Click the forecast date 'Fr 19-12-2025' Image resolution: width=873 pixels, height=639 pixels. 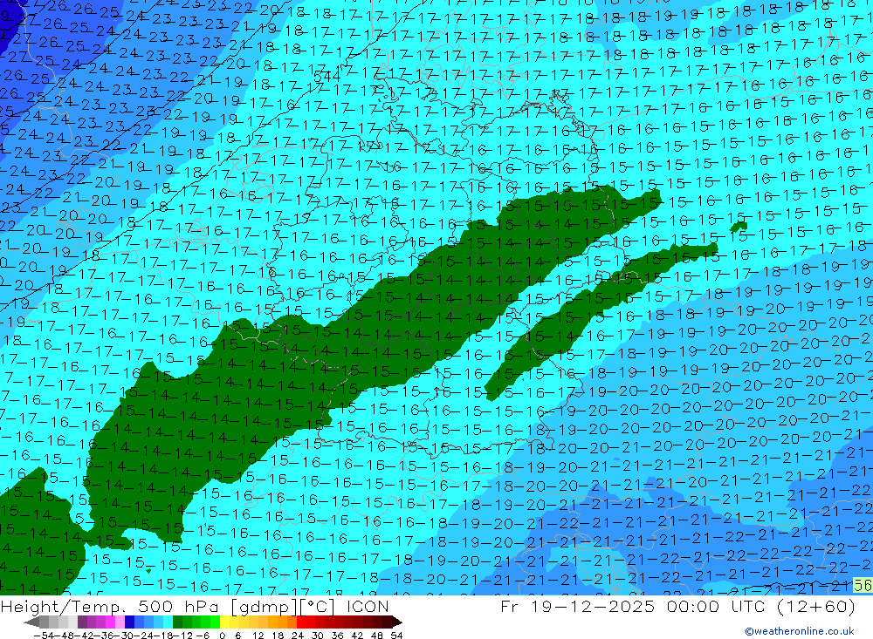point(577,606)
